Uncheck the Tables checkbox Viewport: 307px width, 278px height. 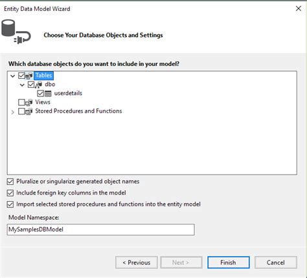pos(21,76)
